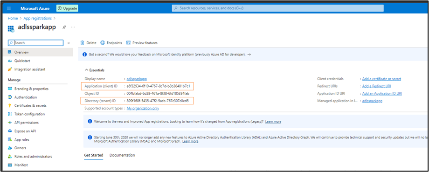Viewport: 429px width, 172px height.
Task: Open Expose an API
Action: (25, 131)
